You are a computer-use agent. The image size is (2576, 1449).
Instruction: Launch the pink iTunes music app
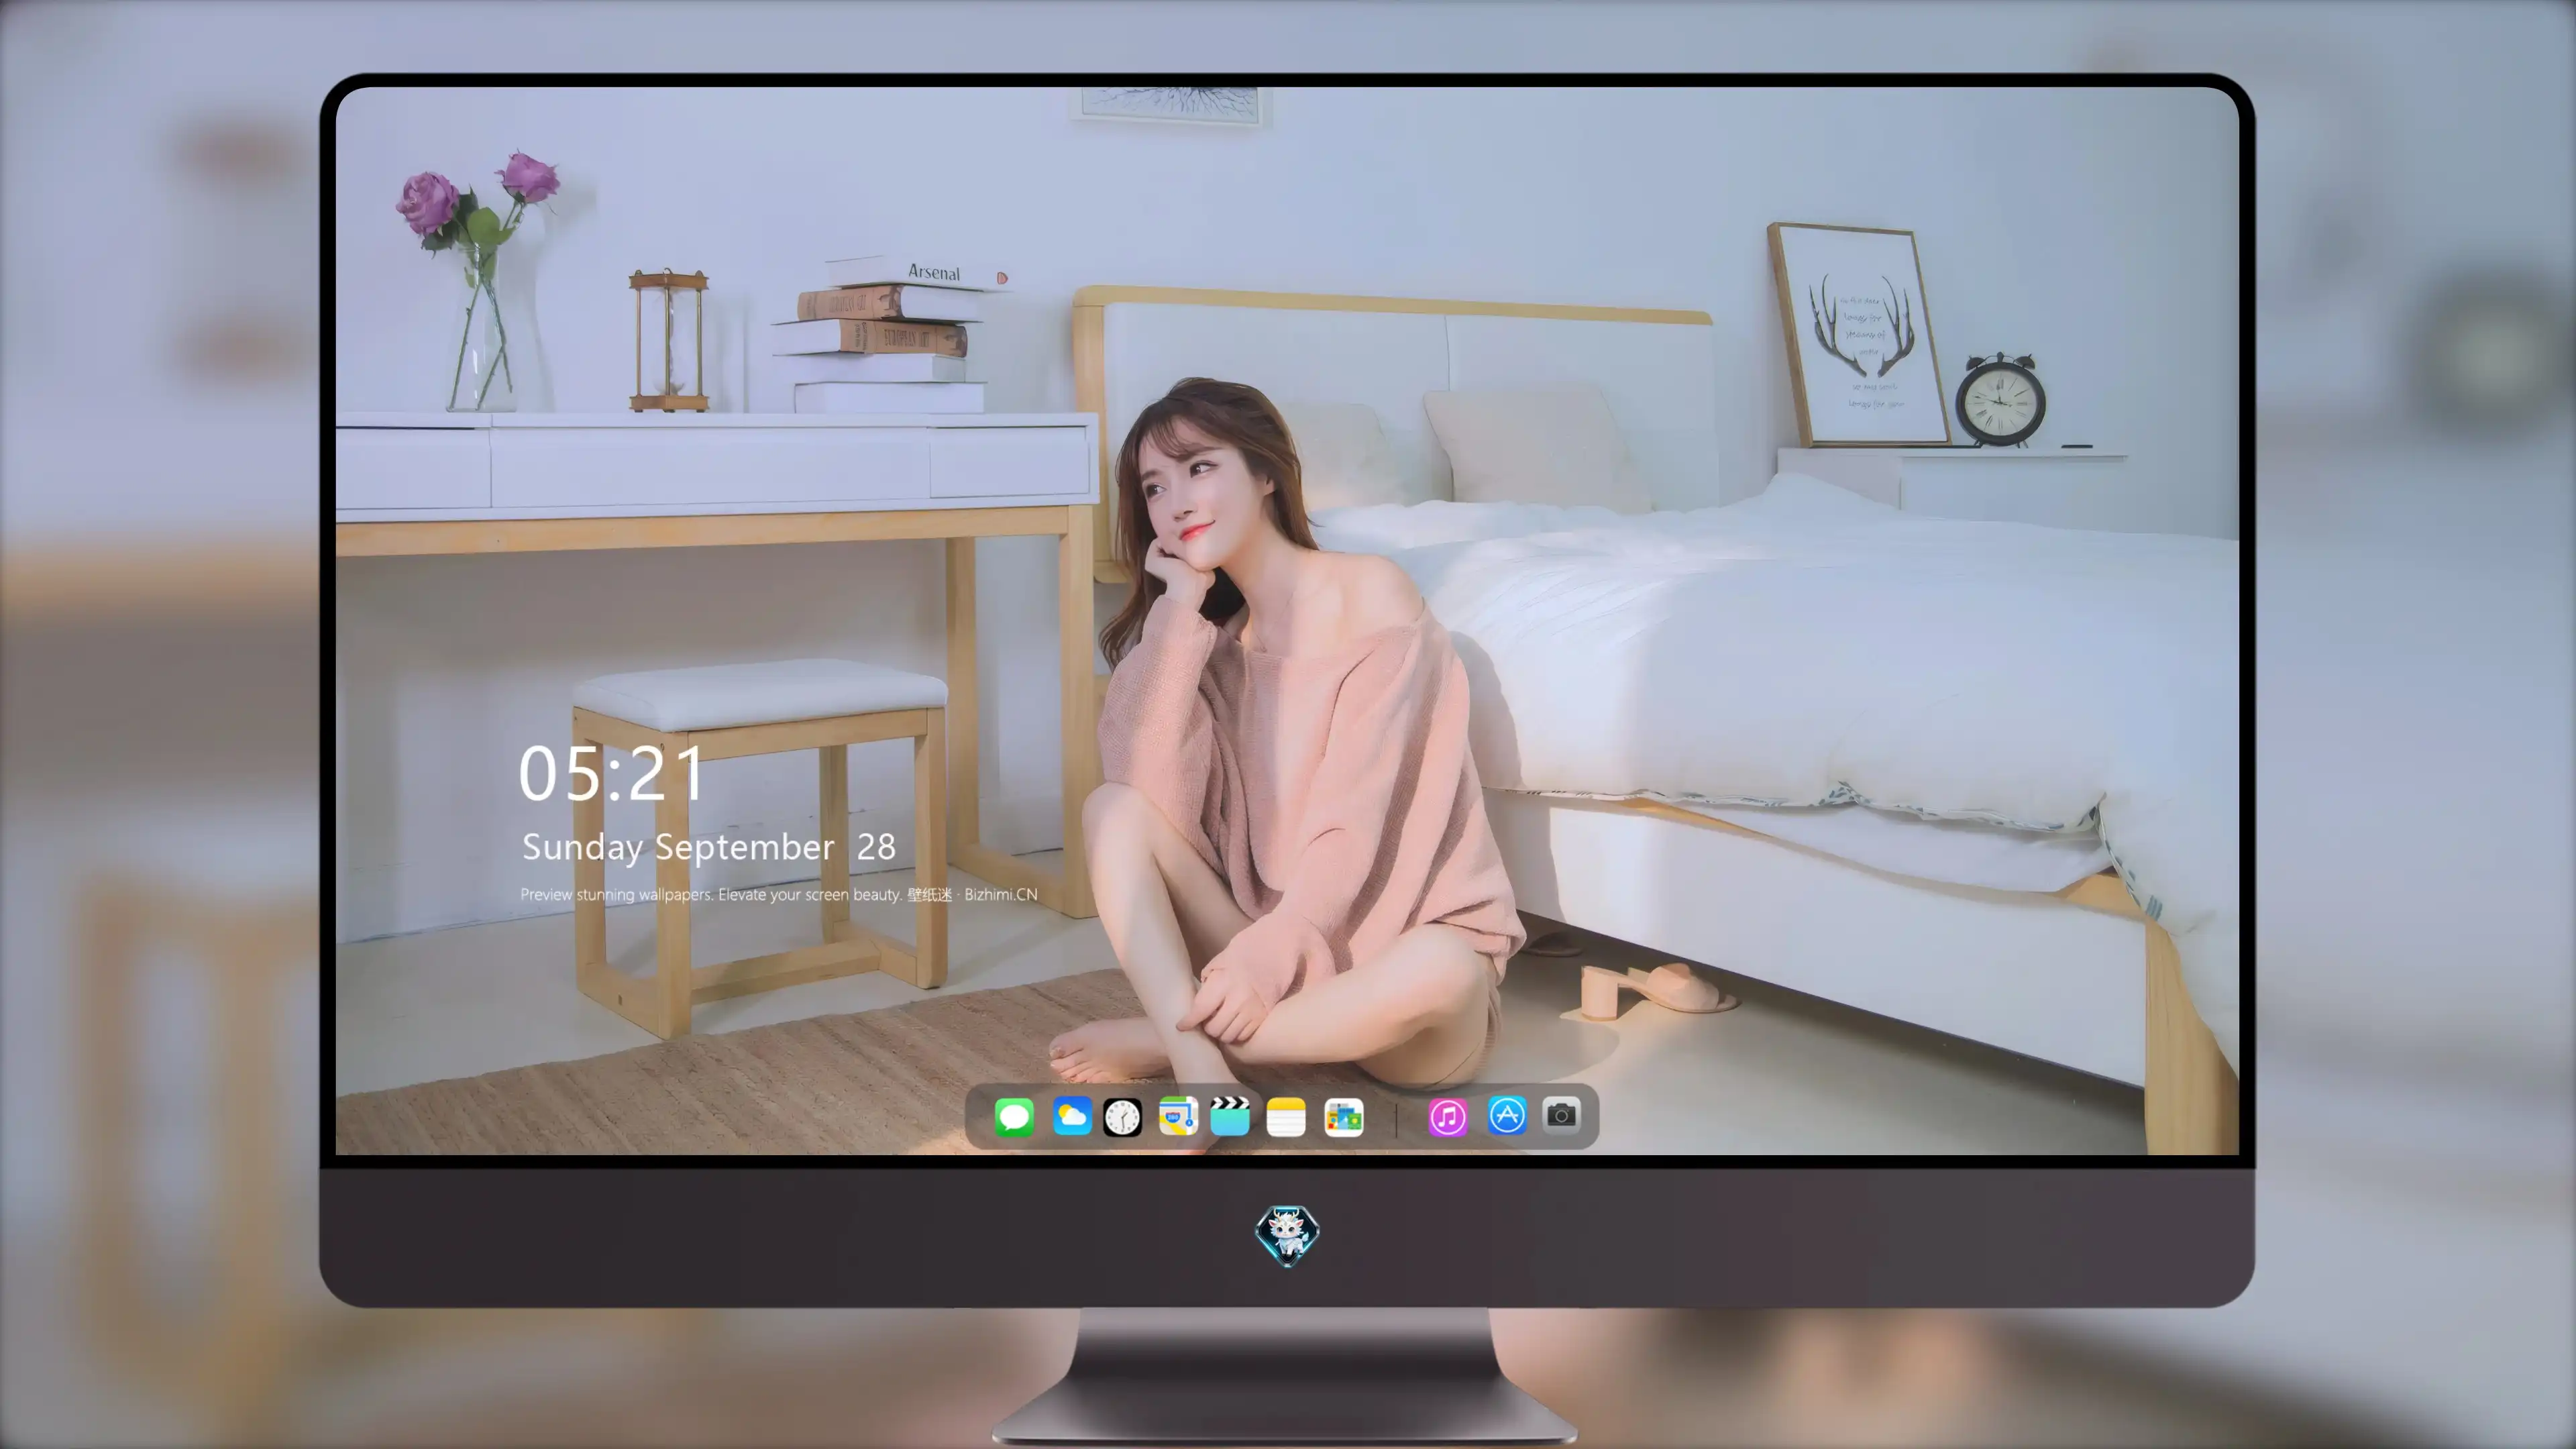click(x=1448, y=1117)
